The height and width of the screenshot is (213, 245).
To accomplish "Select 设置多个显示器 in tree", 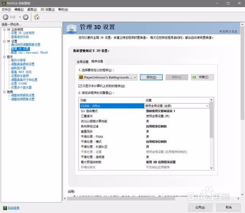I will coord(21,87).
